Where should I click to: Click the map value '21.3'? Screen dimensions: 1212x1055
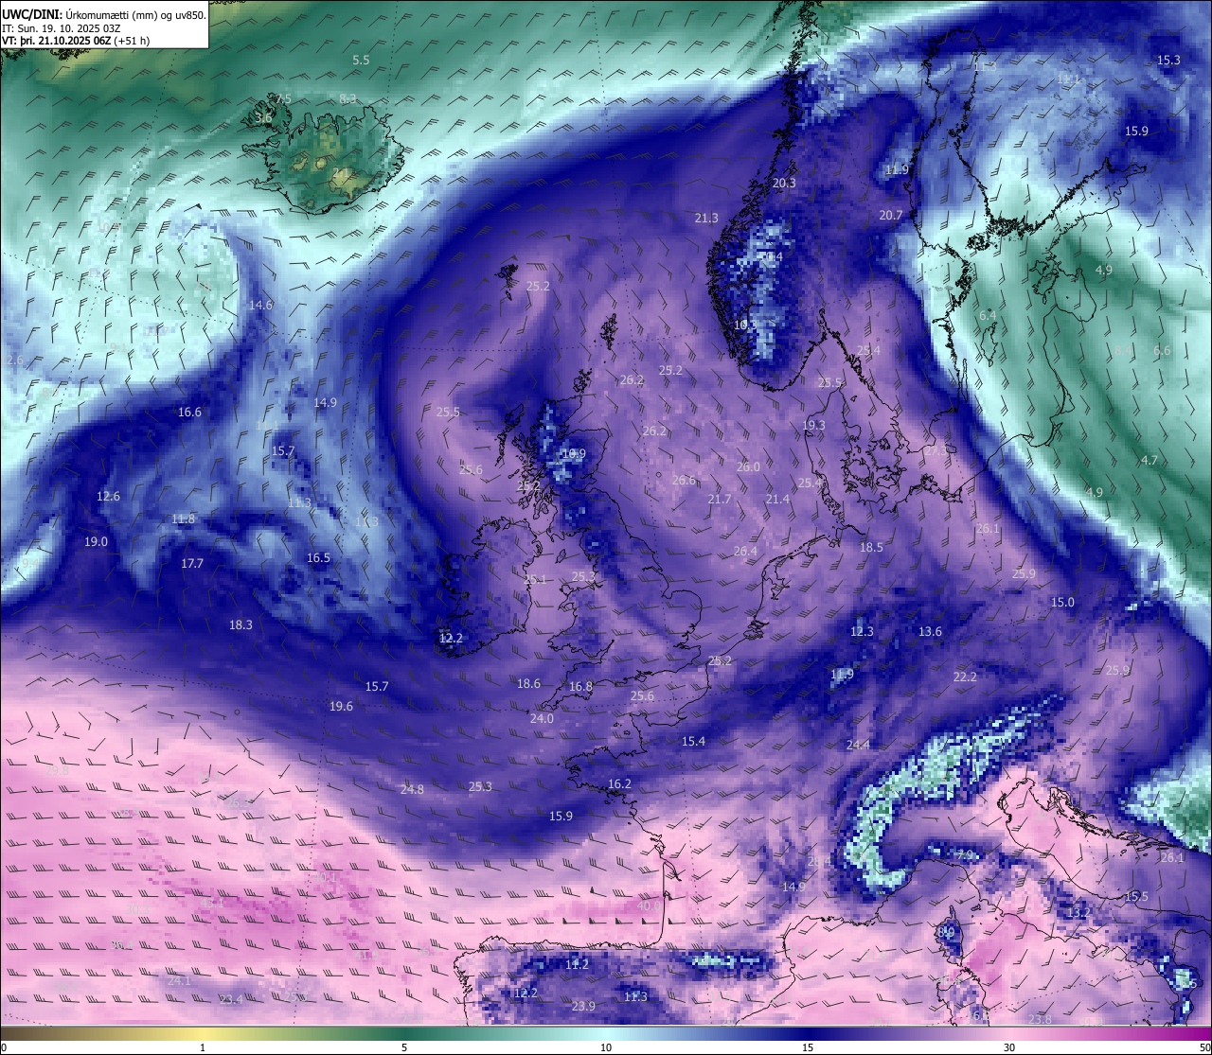(x=706, y=219)
